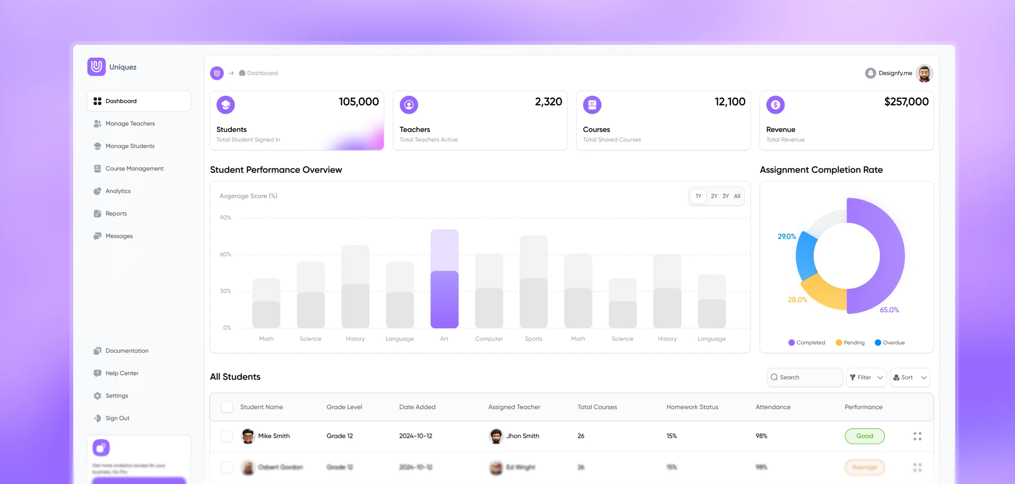Select the 3Y time range toggle
1015x484 pixels.
(726, 196)
